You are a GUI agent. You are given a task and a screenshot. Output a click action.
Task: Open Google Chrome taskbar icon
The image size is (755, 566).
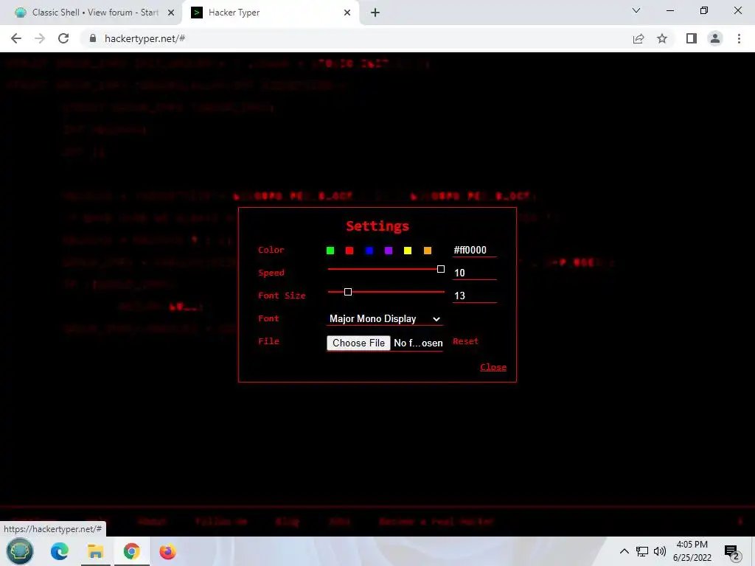[131, 551]
